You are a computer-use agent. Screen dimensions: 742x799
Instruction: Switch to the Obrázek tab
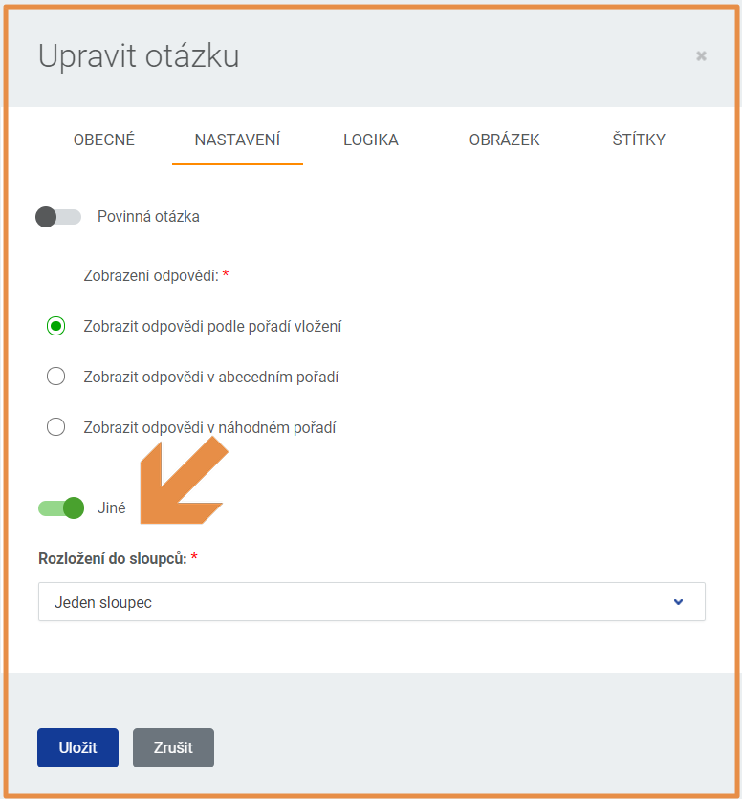(504, 140)
